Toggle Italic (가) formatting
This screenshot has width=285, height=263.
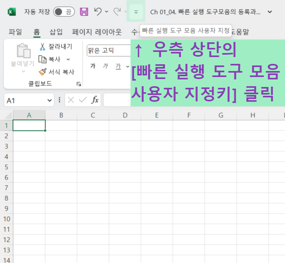point(105,66)
